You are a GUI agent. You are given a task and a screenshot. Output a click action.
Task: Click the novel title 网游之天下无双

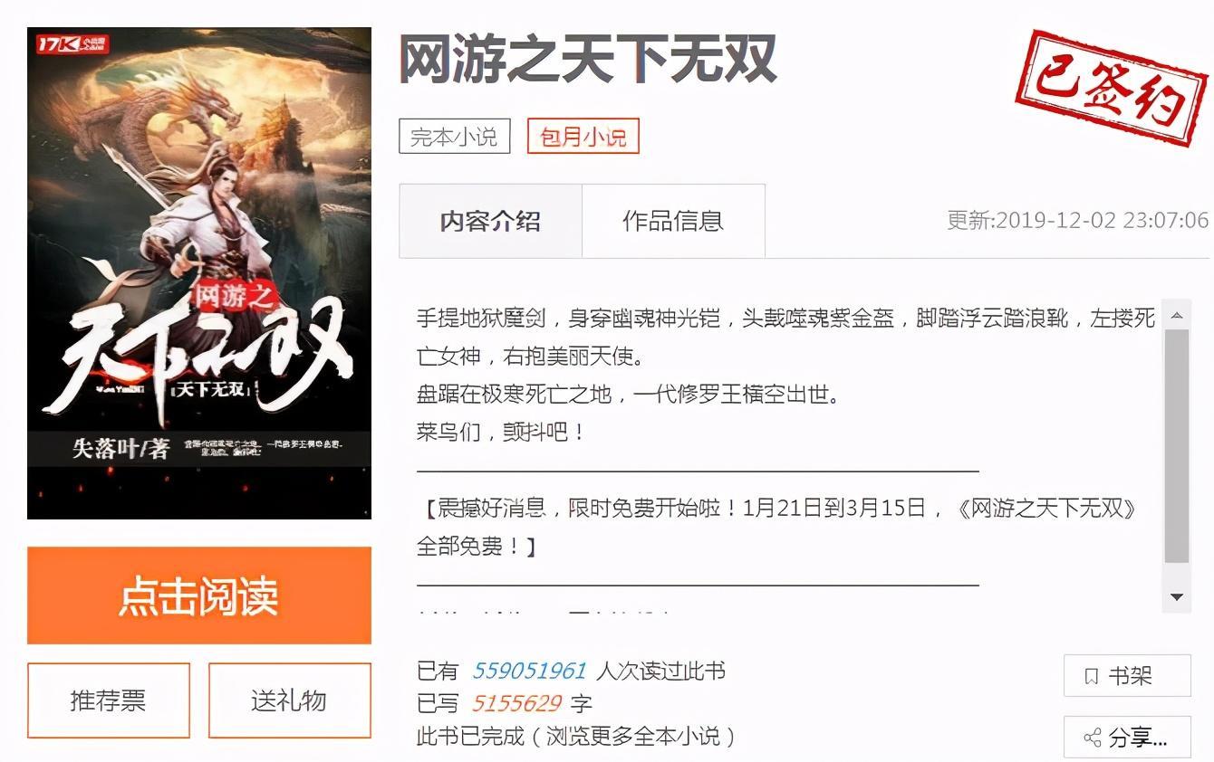pyautogui.click(x=588, y=60)
